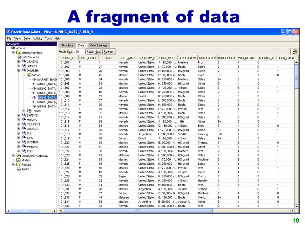The height and width of the screenshot is (228, 305).
Task: Click the Discoverer Gateway icon
Action: click(x=18, y=155)
